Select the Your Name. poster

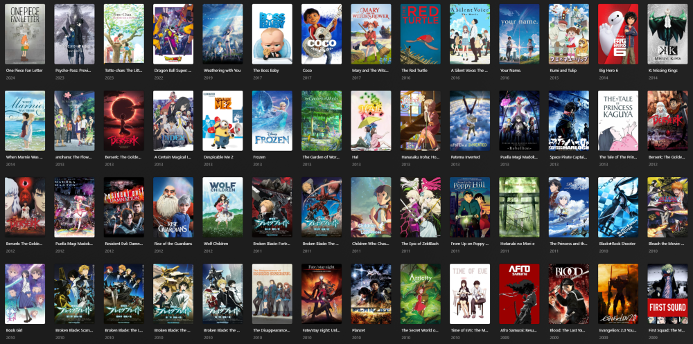pyautogui.click(x=519, y=34)
